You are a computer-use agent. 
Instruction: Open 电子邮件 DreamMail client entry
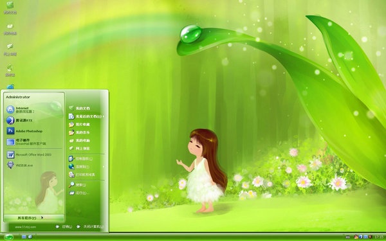(x=26, y=142)
